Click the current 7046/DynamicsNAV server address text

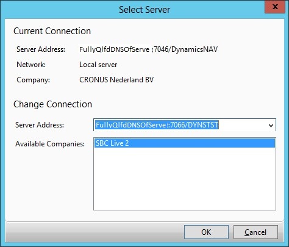click(x=148, y=49)
